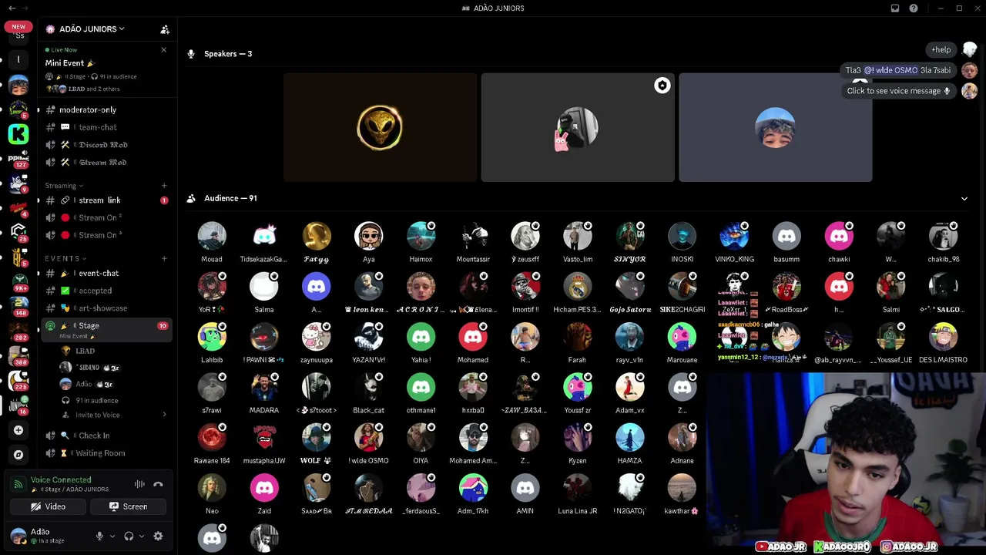Open the headphones output options dropdown
The image size is (986, 555).
click(142, 536)
